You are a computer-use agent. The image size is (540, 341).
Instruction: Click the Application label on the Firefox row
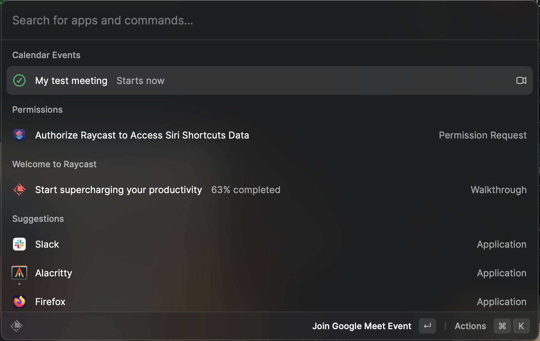click(x=502, y=302)
